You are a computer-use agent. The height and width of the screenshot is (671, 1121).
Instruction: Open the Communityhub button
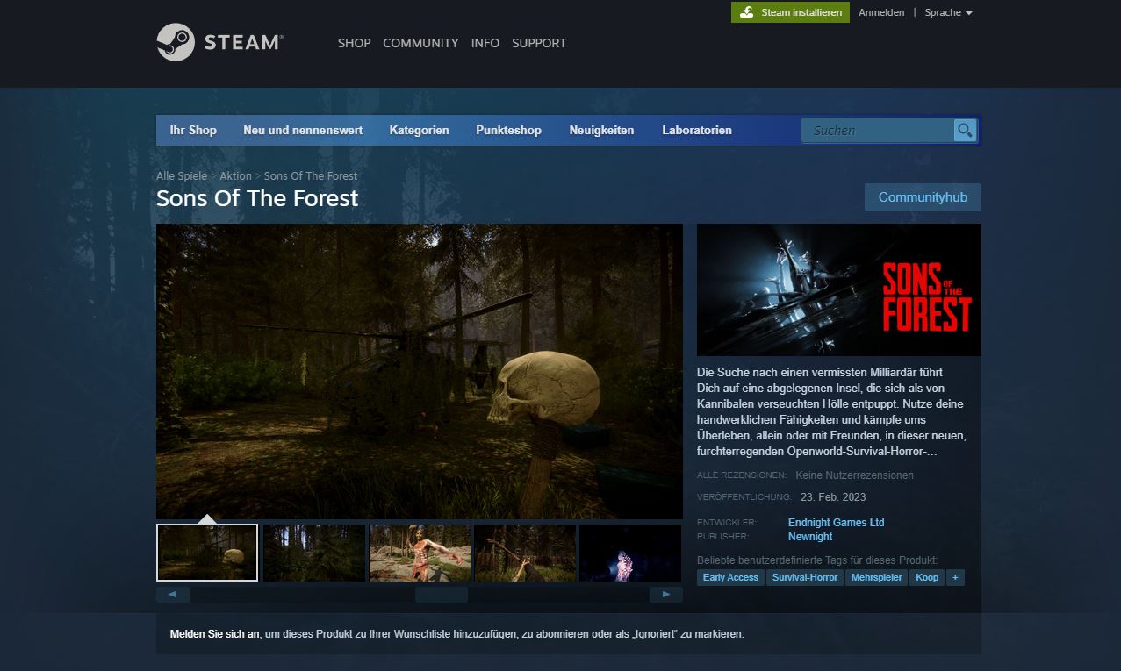pos(923,197)
